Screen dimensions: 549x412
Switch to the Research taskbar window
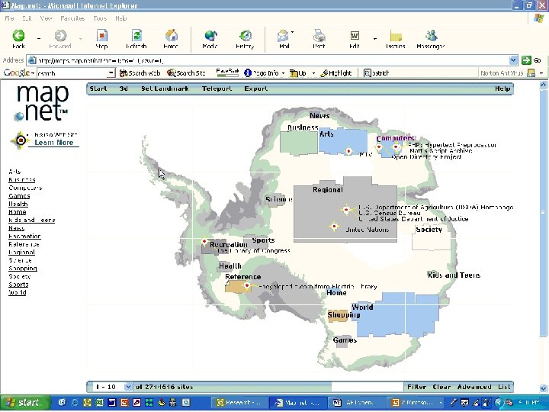[240, 403]
